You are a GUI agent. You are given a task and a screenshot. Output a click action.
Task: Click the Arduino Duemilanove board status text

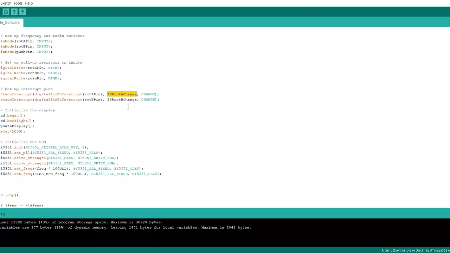tap(416, 251)
